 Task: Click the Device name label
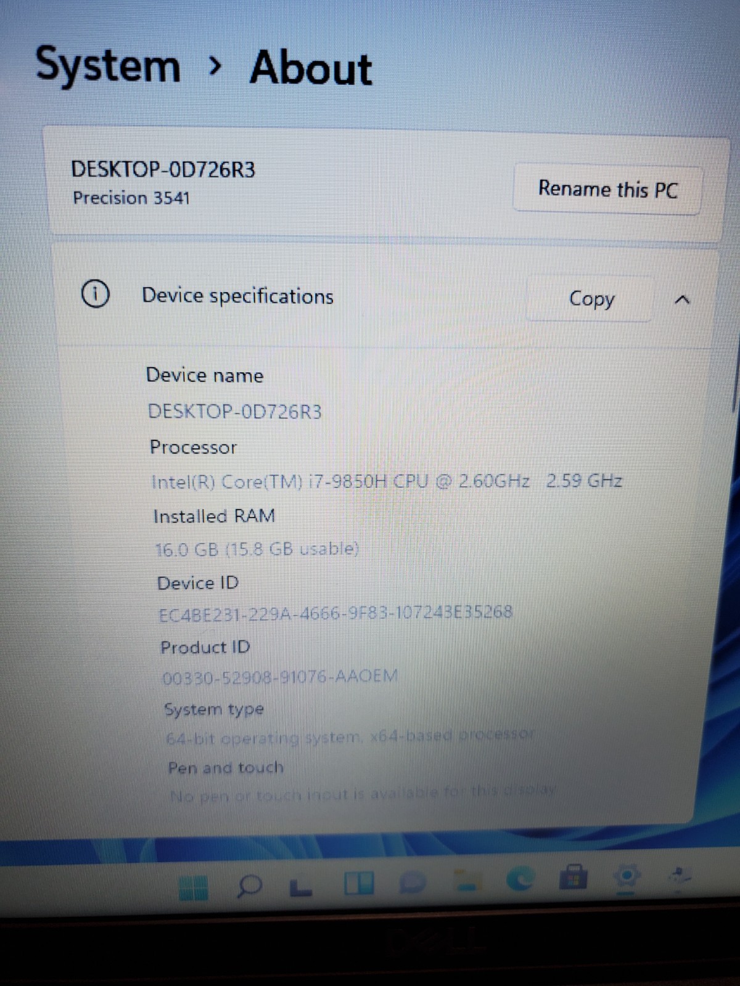(x=205, y=375)
